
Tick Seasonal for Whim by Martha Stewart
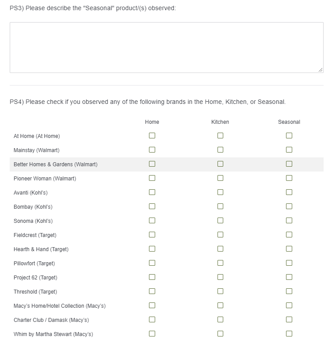(289, 334)
